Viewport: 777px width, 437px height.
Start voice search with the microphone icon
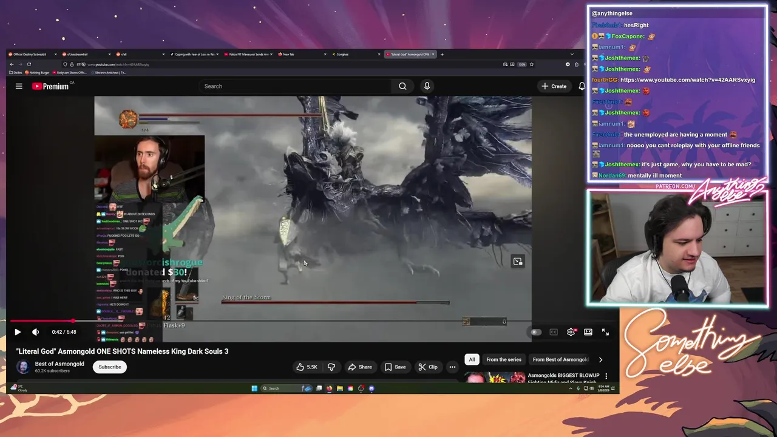coord(427,86)
